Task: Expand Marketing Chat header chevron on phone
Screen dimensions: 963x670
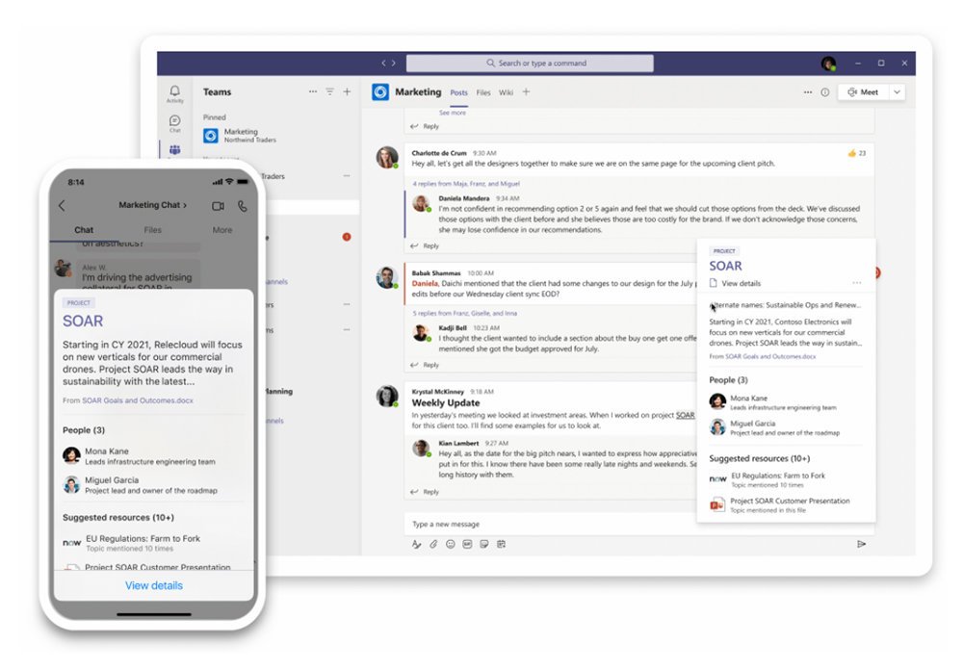Action: tap(185, 205)
